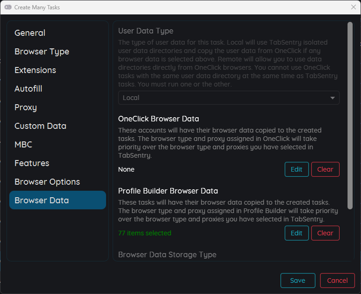Edit OneClick Browser Data accounts
This screenshot has height=294, width=361.
tap(296, 169)
